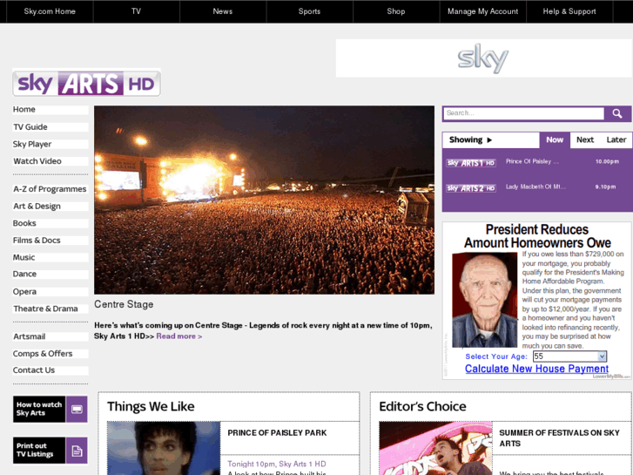This screenshot has height=475, width=633.
Task: Open Watch Video link
Action: [50, 161]
